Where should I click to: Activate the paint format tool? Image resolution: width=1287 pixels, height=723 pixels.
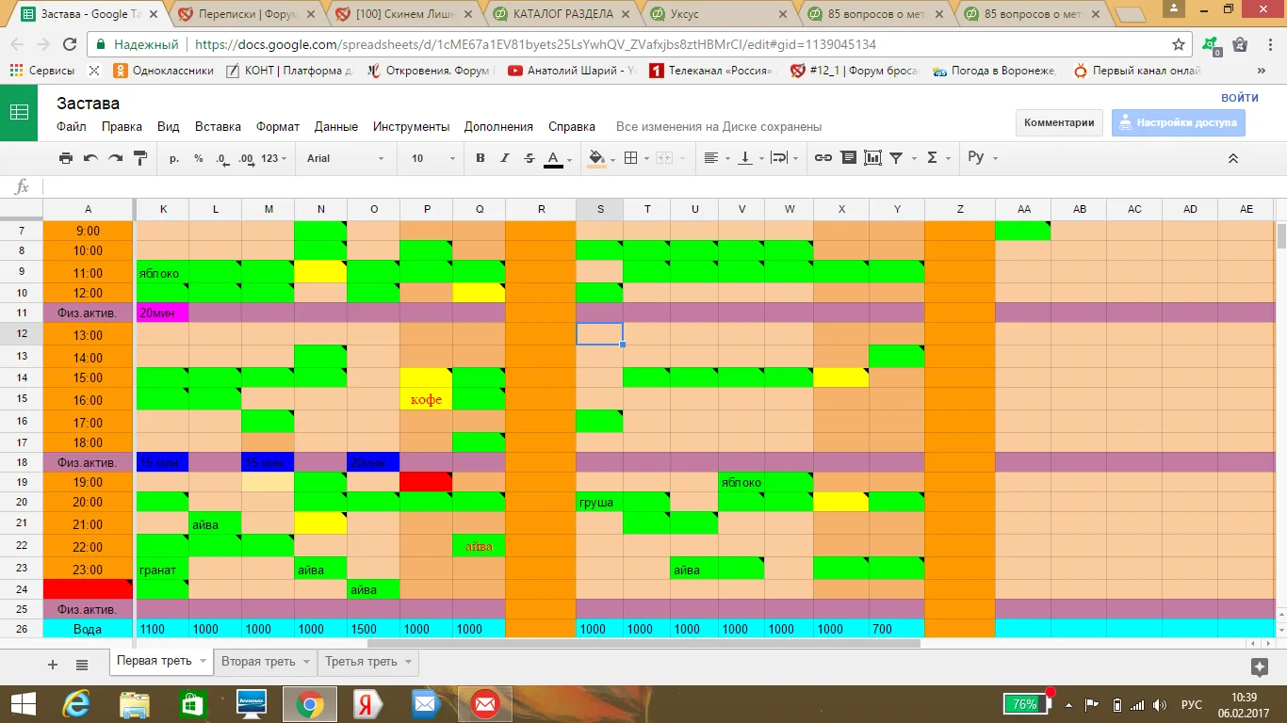coord(140,158)
